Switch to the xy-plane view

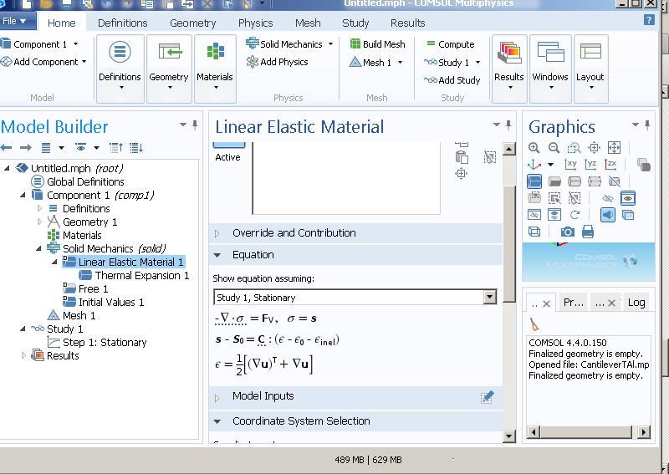[571, 165]
